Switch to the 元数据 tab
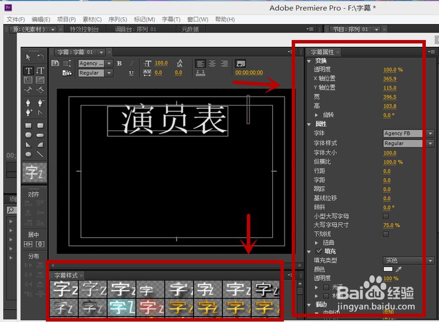The height and width of the screenshot is (322, 439). 190,29
